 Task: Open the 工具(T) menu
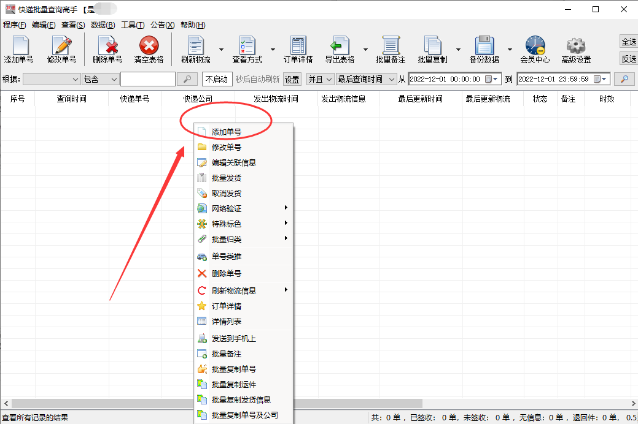point(133,25)
